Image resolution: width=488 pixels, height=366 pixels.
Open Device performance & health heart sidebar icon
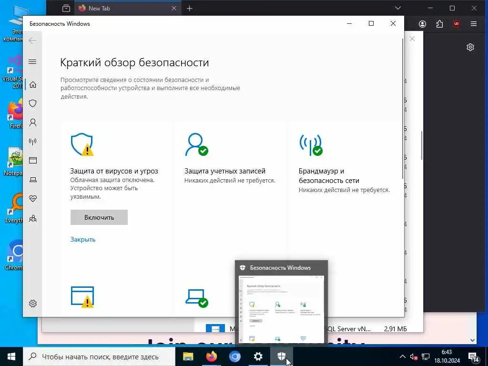tap(33, 199)
